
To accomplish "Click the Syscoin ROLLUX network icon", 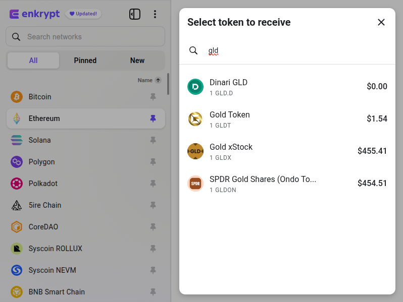I will (17, 249).
